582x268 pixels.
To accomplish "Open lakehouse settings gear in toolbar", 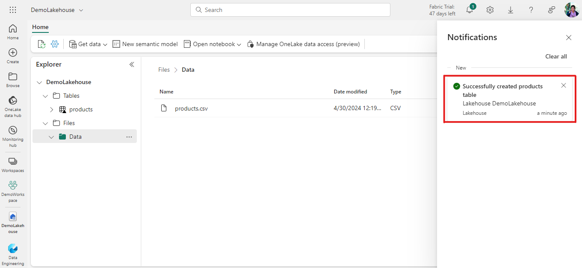I will click(55, 44).
